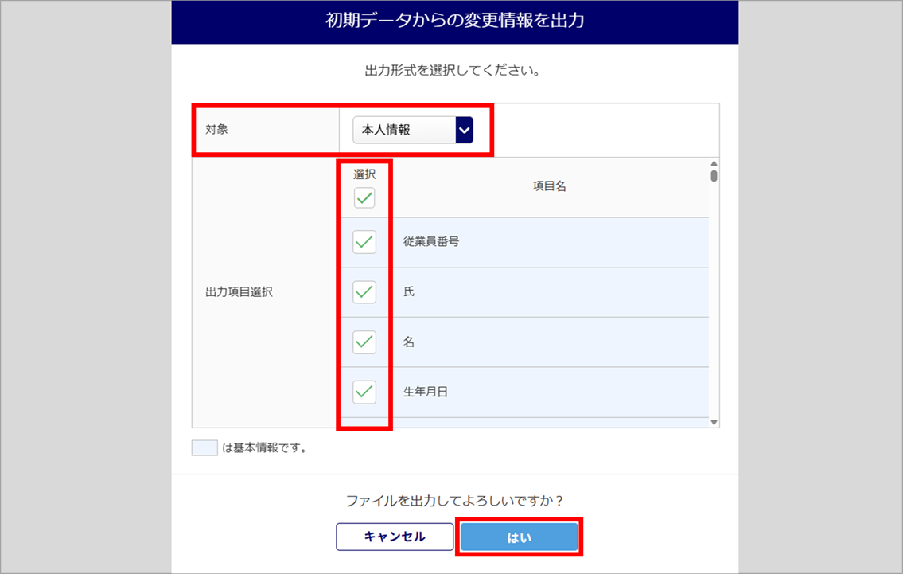Click the 従業員番号 item name row
Screen dimensions: 903x574
click(549, 242)
